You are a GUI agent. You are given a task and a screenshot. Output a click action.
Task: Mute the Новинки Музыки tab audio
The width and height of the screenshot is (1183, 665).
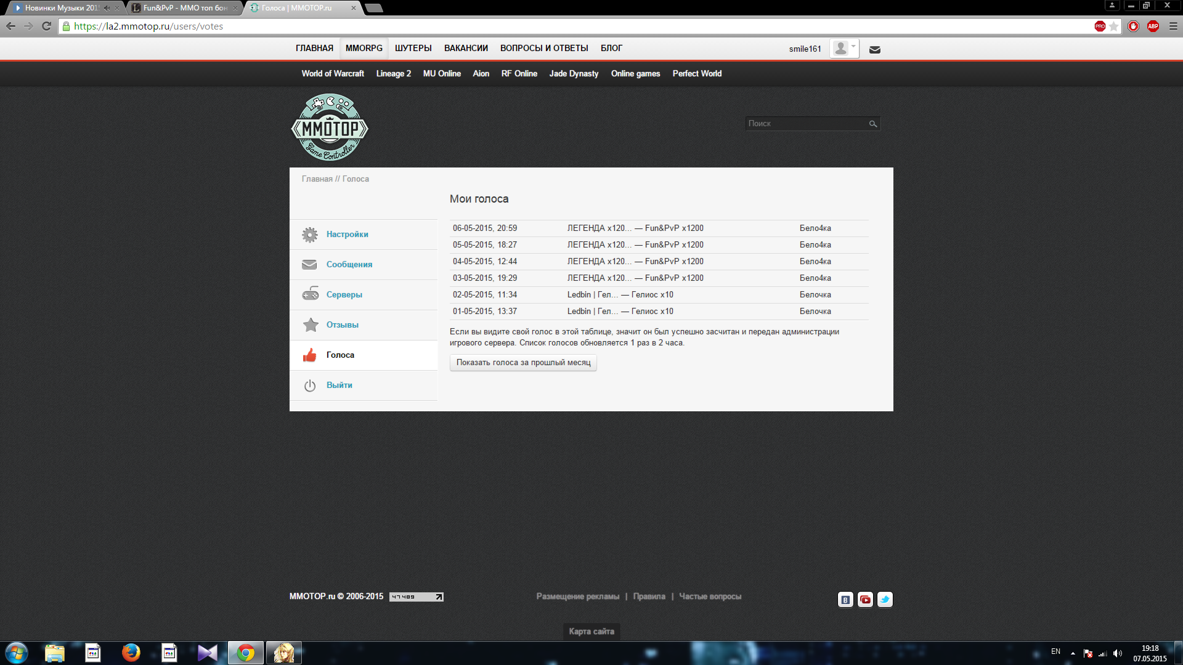click(107, 8)
